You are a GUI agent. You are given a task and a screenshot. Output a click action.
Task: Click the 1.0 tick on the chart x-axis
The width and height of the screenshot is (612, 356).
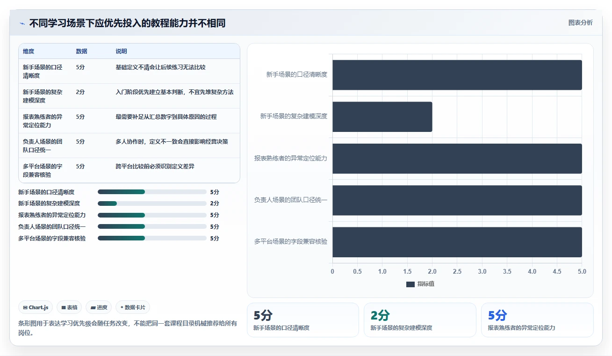tap(382, 271)
